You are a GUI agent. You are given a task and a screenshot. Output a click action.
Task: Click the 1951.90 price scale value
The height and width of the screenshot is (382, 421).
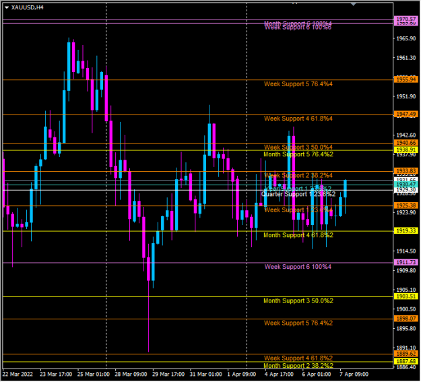[x=406, y=96]
